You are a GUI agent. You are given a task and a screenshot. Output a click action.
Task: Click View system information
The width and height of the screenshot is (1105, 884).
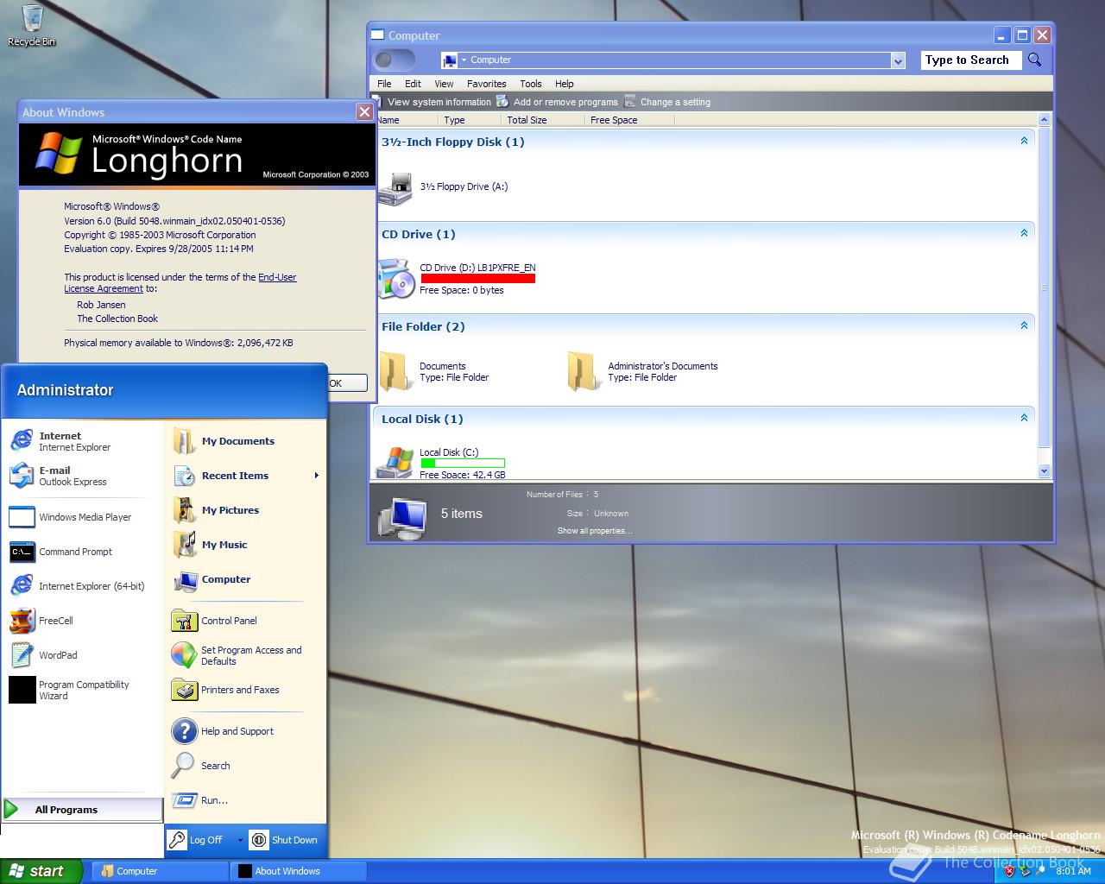pyautogui.click(x=432, y=102)
